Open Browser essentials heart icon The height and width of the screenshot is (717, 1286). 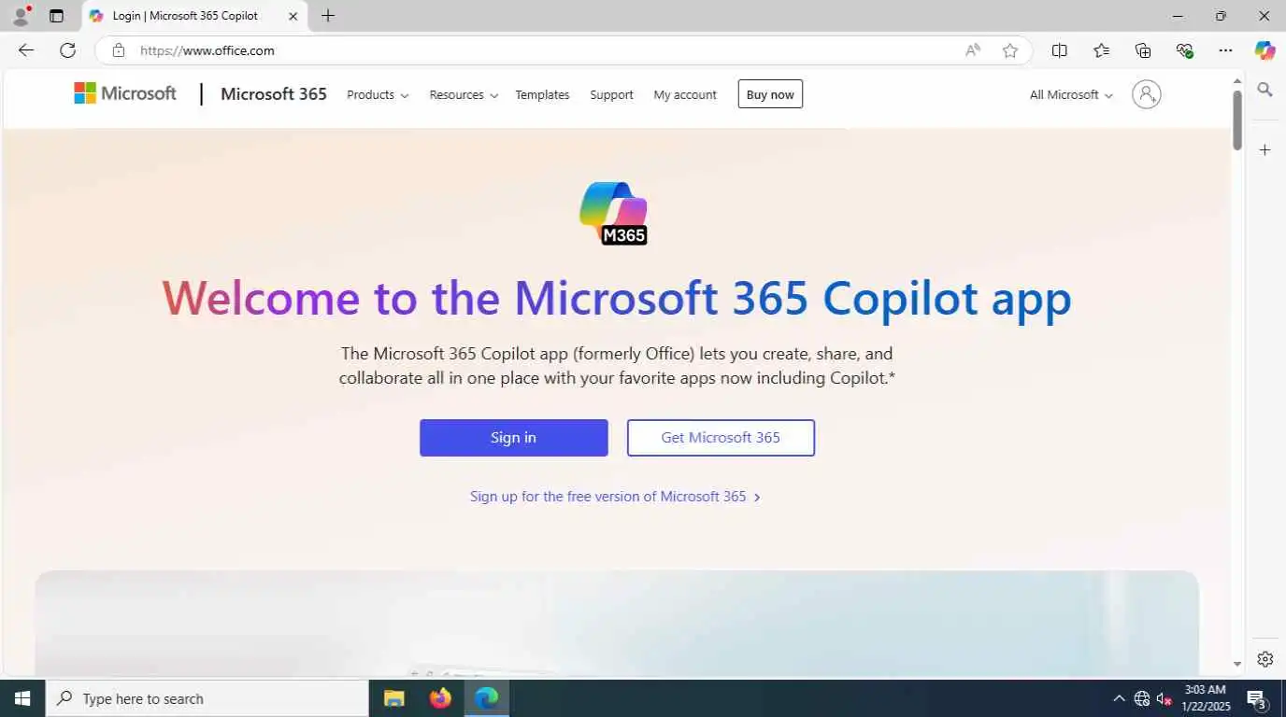(x=1184, y=50)
